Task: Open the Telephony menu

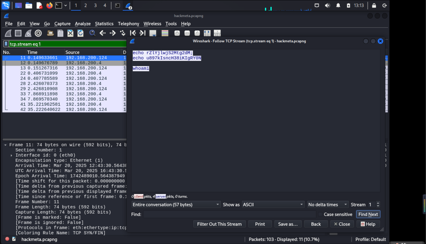Action: tap(128, 24)
